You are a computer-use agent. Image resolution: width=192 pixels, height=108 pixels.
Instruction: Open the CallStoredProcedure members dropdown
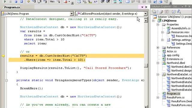pyautogui.click(x=145, y=14)
